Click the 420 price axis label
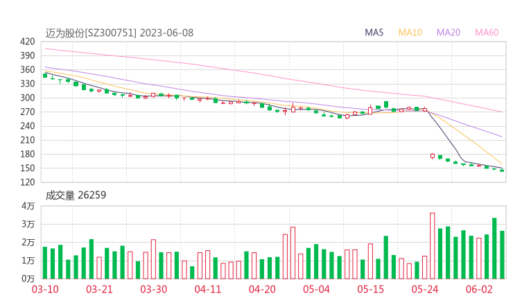The height and width of the screenshot is (305, 513). (28, 42)
